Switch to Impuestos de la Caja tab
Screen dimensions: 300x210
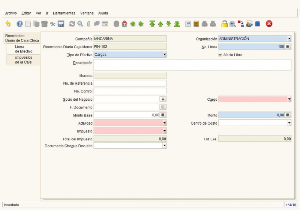(23, 60)
